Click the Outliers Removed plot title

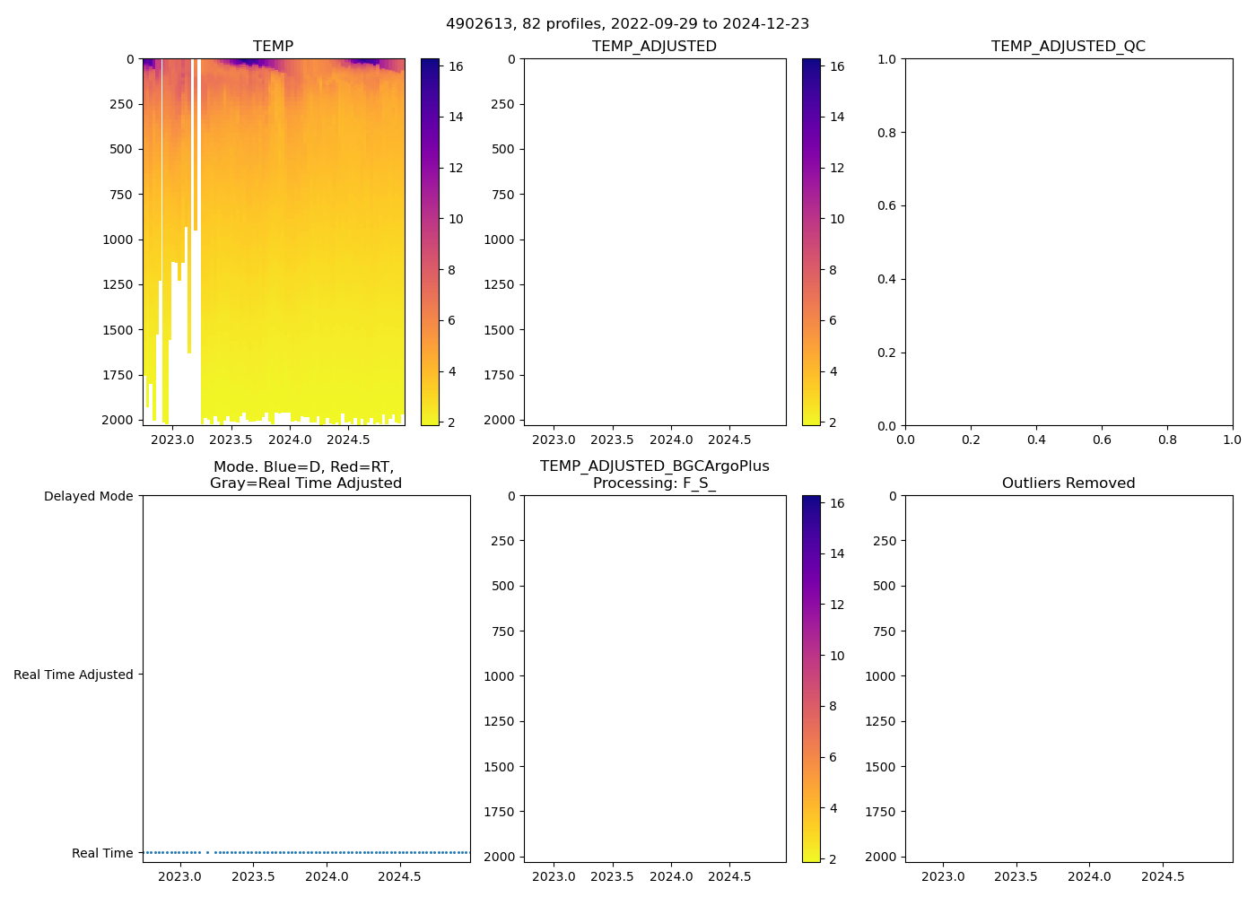1068,483
